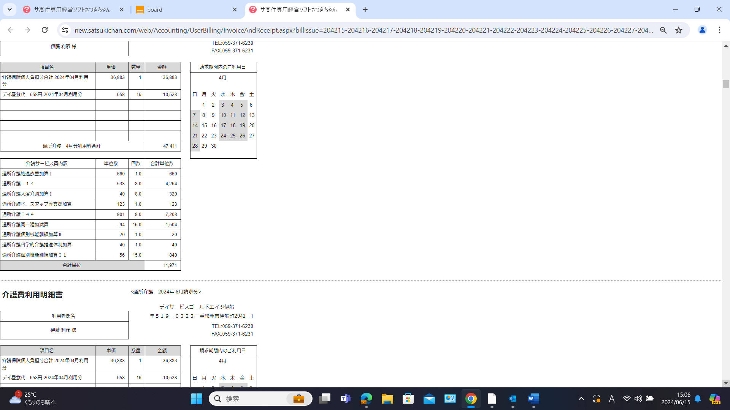Open new browser tab
This screenshot has width=730, height=410.
[365, 9]
